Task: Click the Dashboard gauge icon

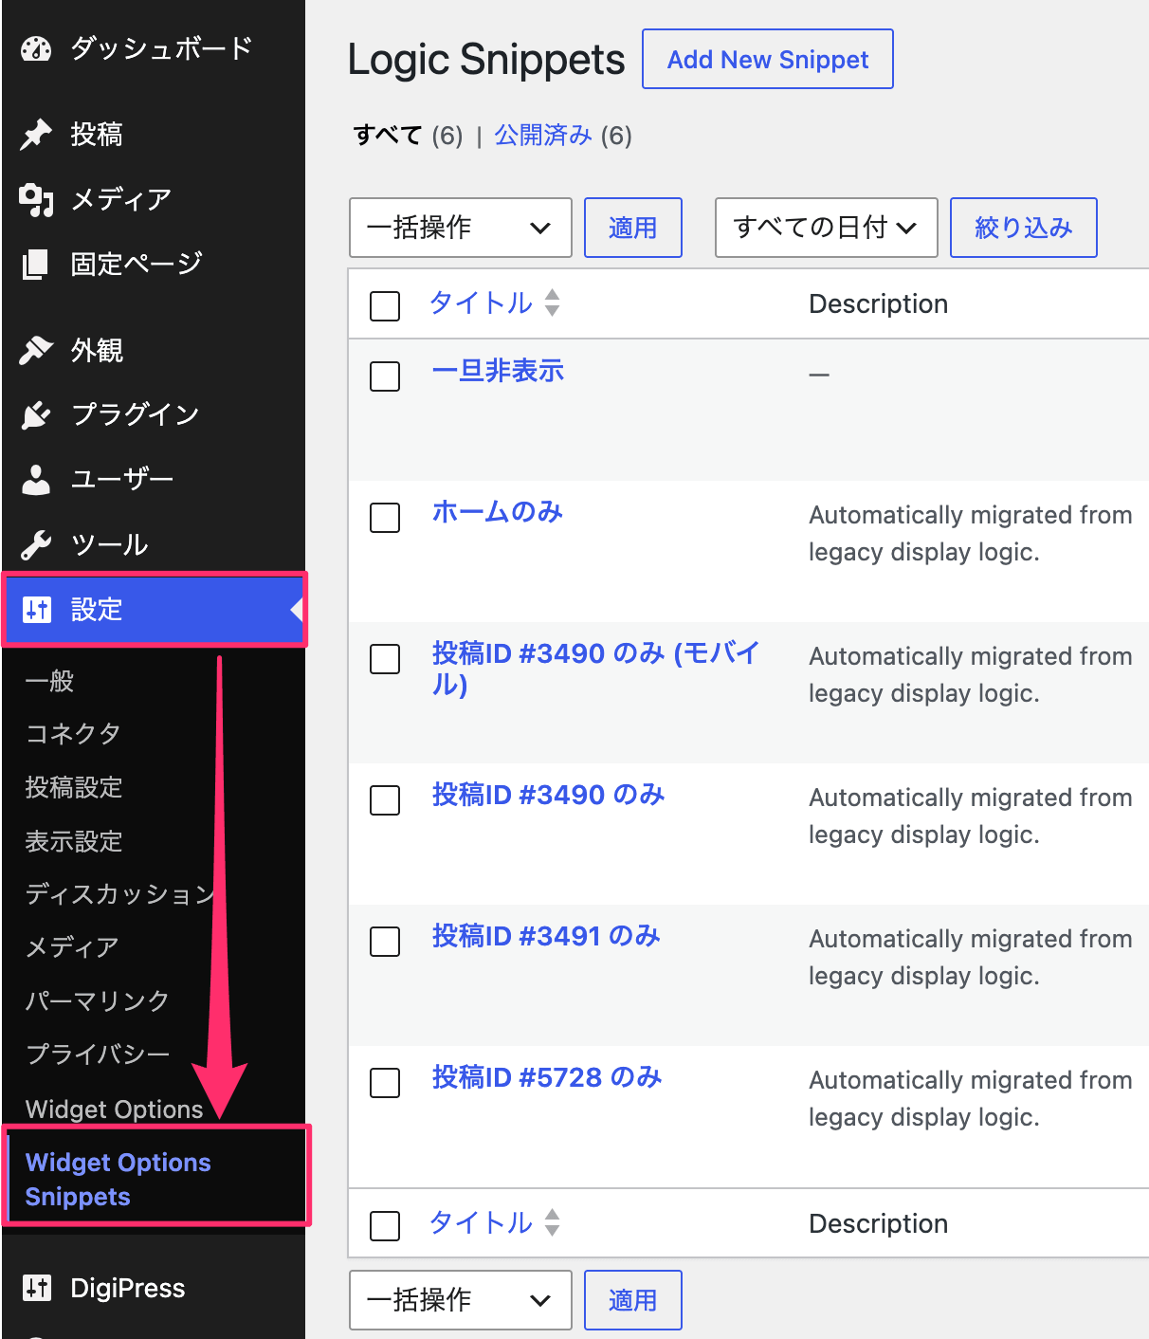Action: 36,48
